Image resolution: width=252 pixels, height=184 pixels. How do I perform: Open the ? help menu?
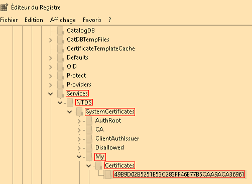pos(110,20)
